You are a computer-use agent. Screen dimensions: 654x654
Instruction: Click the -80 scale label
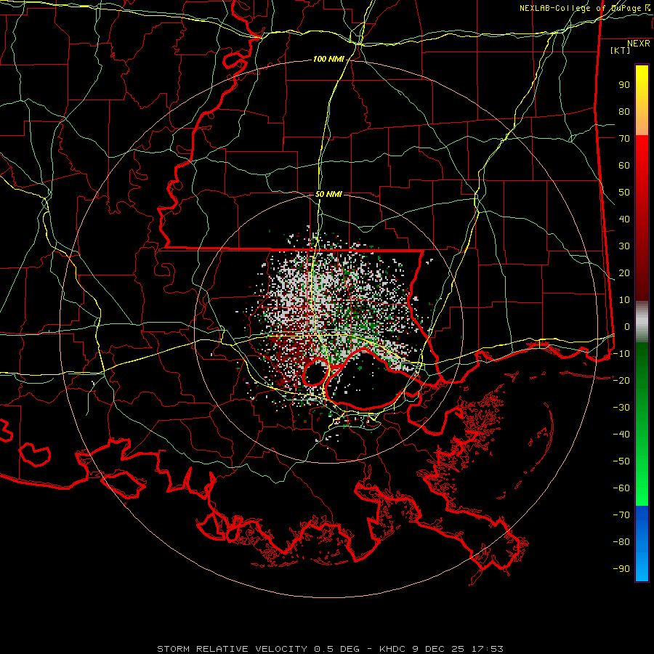(x=621, y=542)
